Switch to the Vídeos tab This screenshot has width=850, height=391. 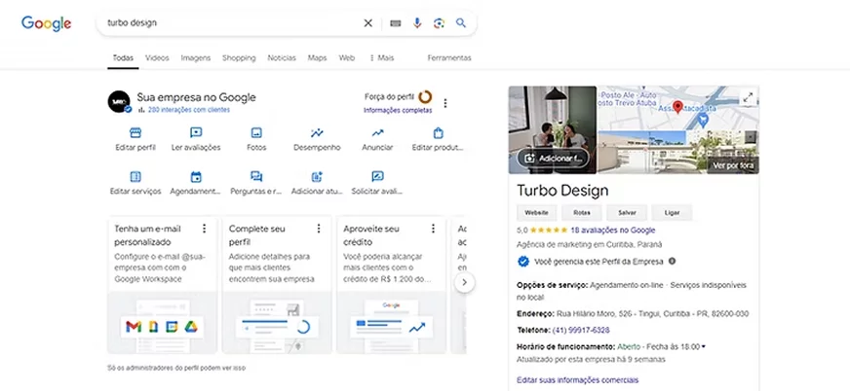click(157, 57)
